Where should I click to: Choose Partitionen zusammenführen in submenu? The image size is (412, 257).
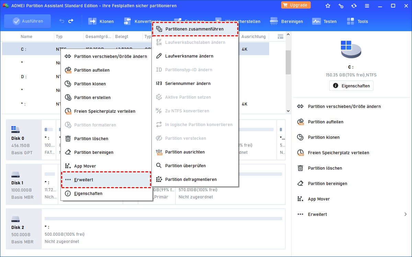[x=195, y=29]
